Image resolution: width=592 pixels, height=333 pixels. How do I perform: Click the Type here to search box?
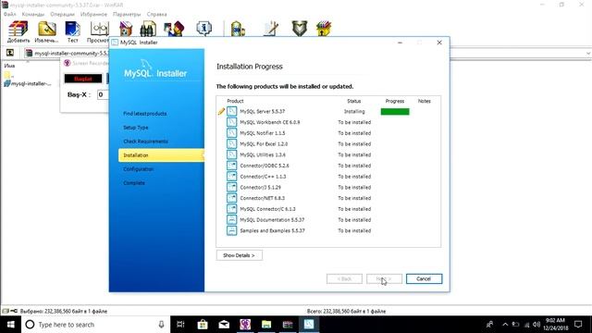point(96,325)
